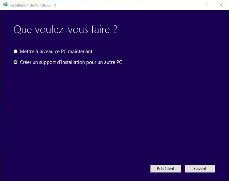This screenshot has width=229, height=181.
Task: Close the Installation de Windows 10 window
Action: (221, 5)
